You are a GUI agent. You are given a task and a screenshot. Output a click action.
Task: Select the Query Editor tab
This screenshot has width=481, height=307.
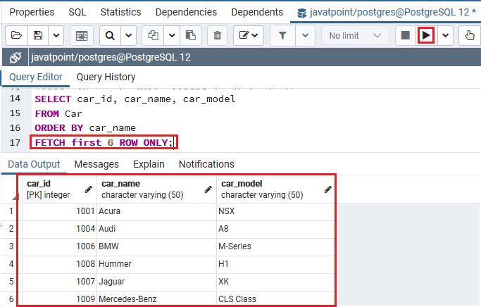[36, 77]
